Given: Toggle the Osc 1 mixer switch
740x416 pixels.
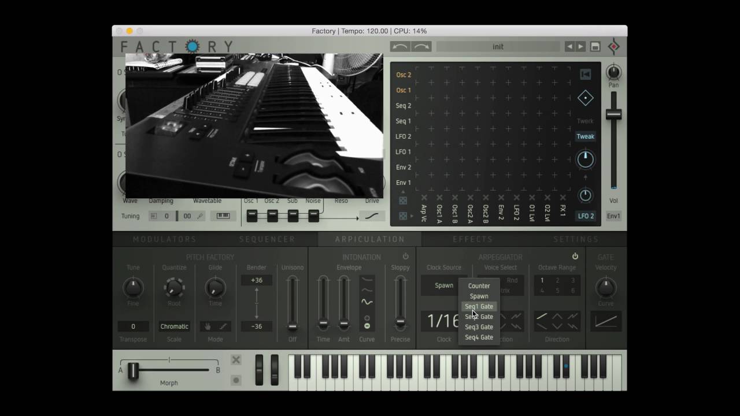Looking at the screenshot, I should (252, 216).
